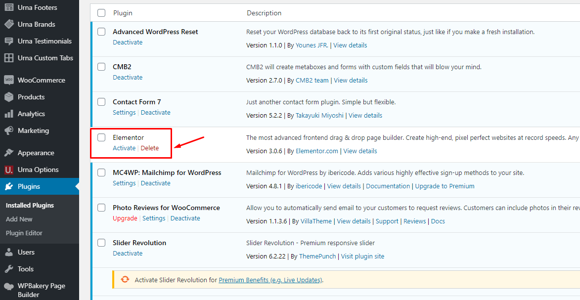Open the Add New plugin submenu item
The image size is (580, 300).
(19, 219)
